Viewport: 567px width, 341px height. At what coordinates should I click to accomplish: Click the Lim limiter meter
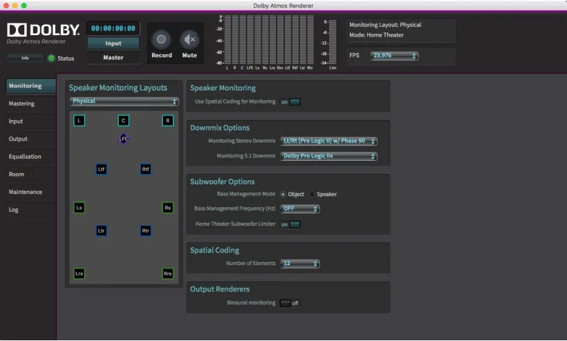point(333,42)
